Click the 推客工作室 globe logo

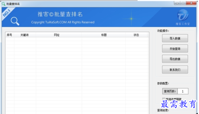pos(183,15)
